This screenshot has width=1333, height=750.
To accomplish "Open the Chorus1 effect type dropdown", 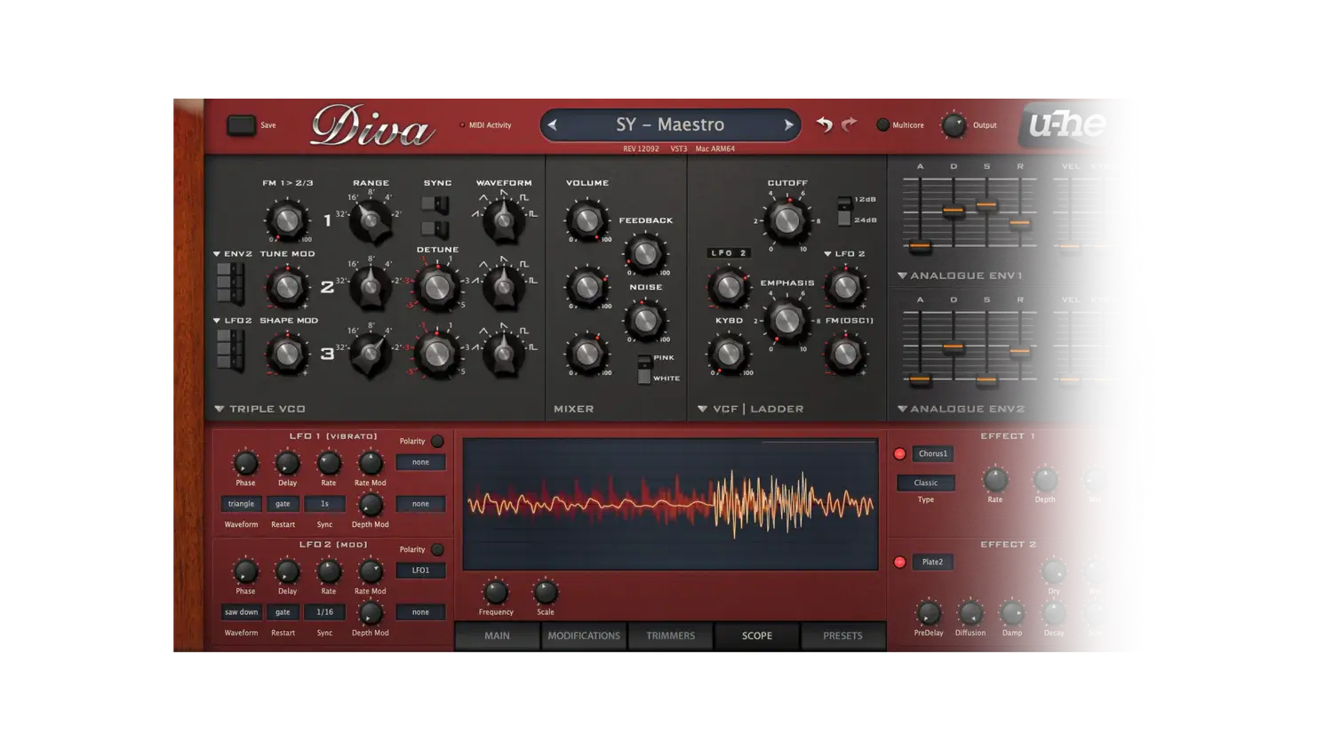I will coord(932,454).
